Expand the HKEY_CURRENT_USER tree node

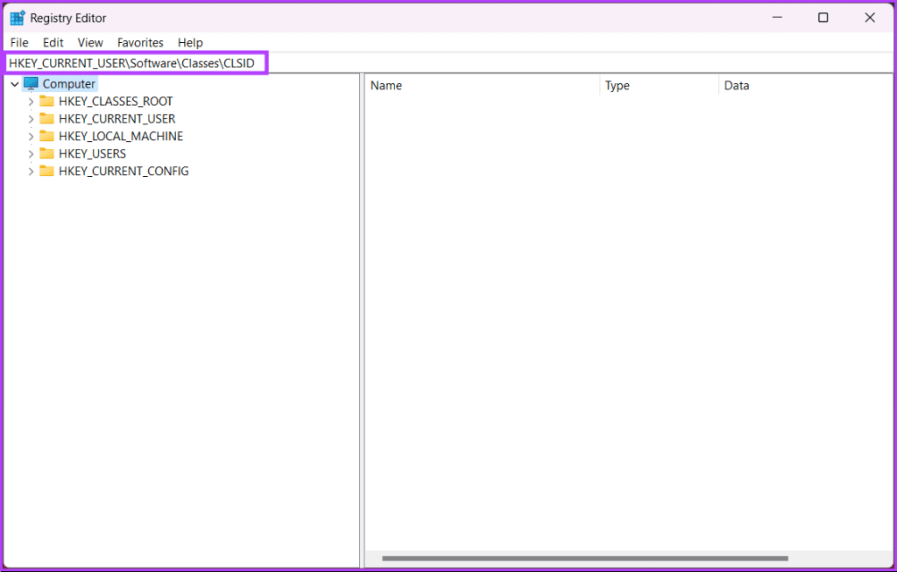coord(31,118)
